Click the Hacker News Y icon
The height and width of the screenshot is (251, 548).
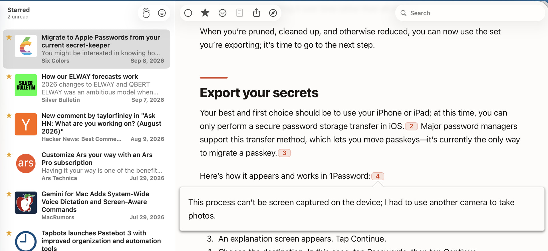26,124
